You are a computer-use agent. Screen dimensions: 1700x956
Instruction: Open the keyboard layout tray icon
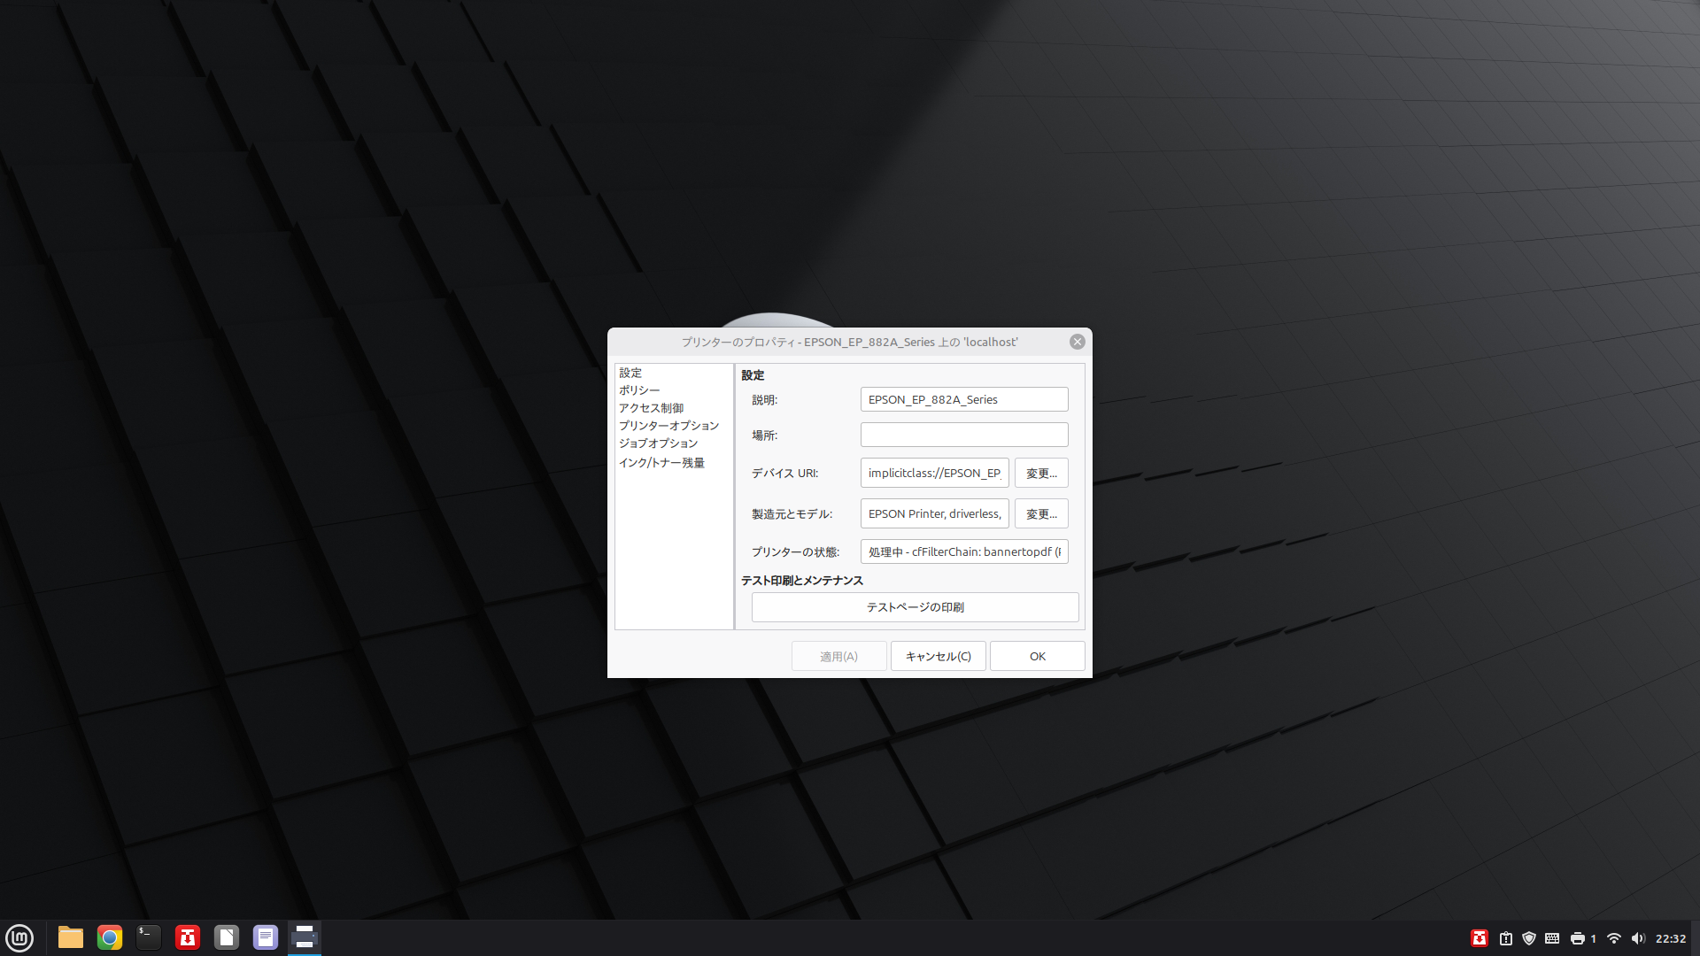[1552, 938]
